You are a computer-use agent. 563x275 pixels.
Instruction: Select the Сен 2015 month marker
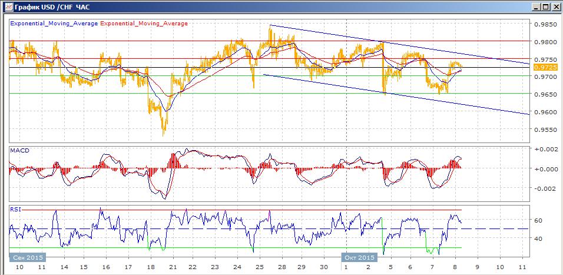tap(28, 257)
